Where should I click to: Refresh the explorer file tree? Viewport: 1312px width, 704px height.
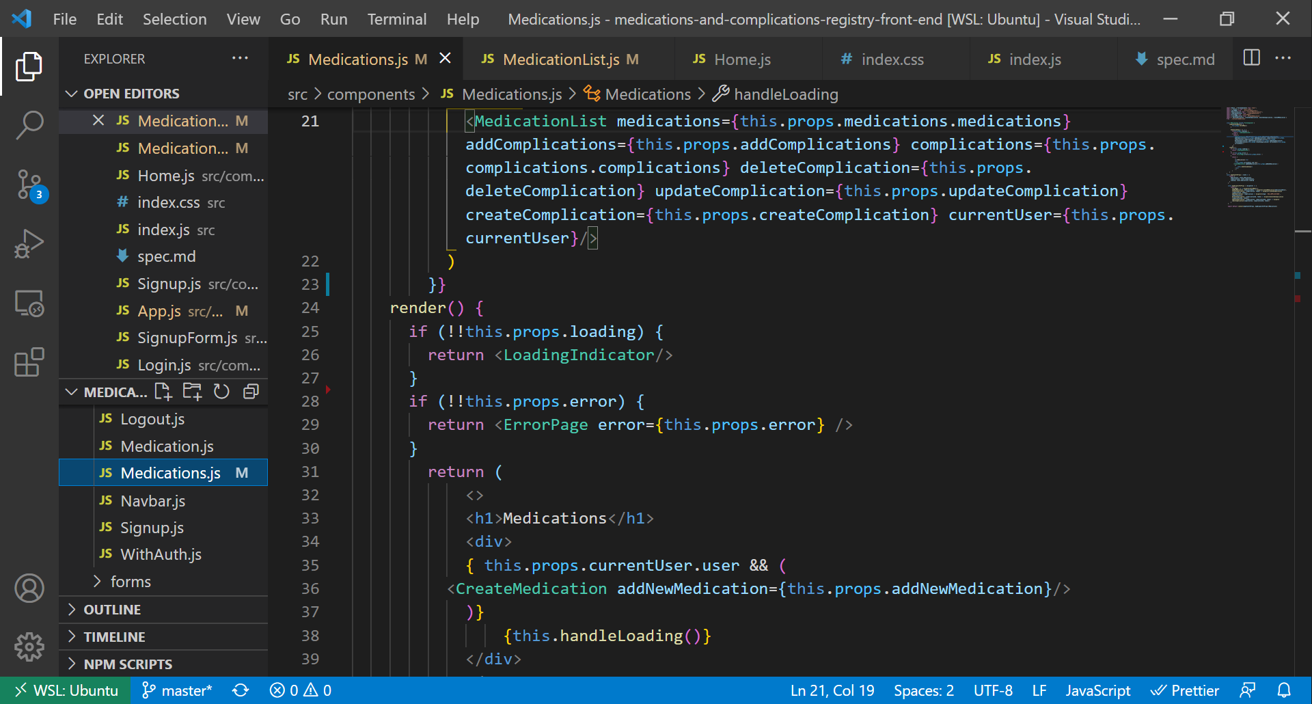221,392
